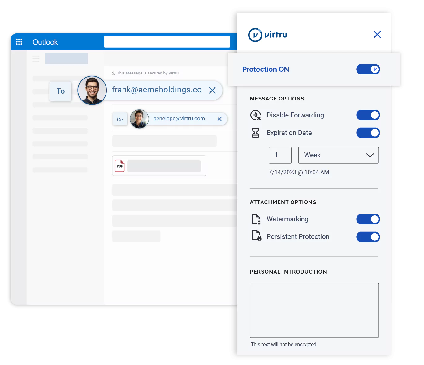Click the Virtru logo
424x365 pixels.
pyautogui.click(x=268, y=35)
